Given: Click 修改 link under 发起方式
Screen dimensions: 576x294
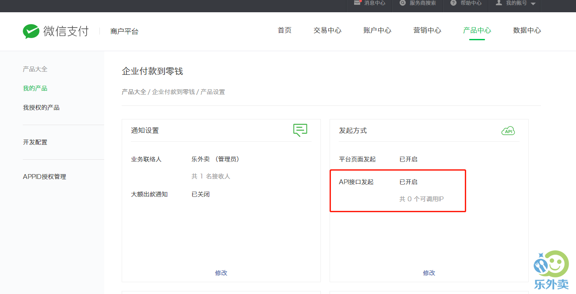Looking at the screenshot, I should (x=429, y=273).
